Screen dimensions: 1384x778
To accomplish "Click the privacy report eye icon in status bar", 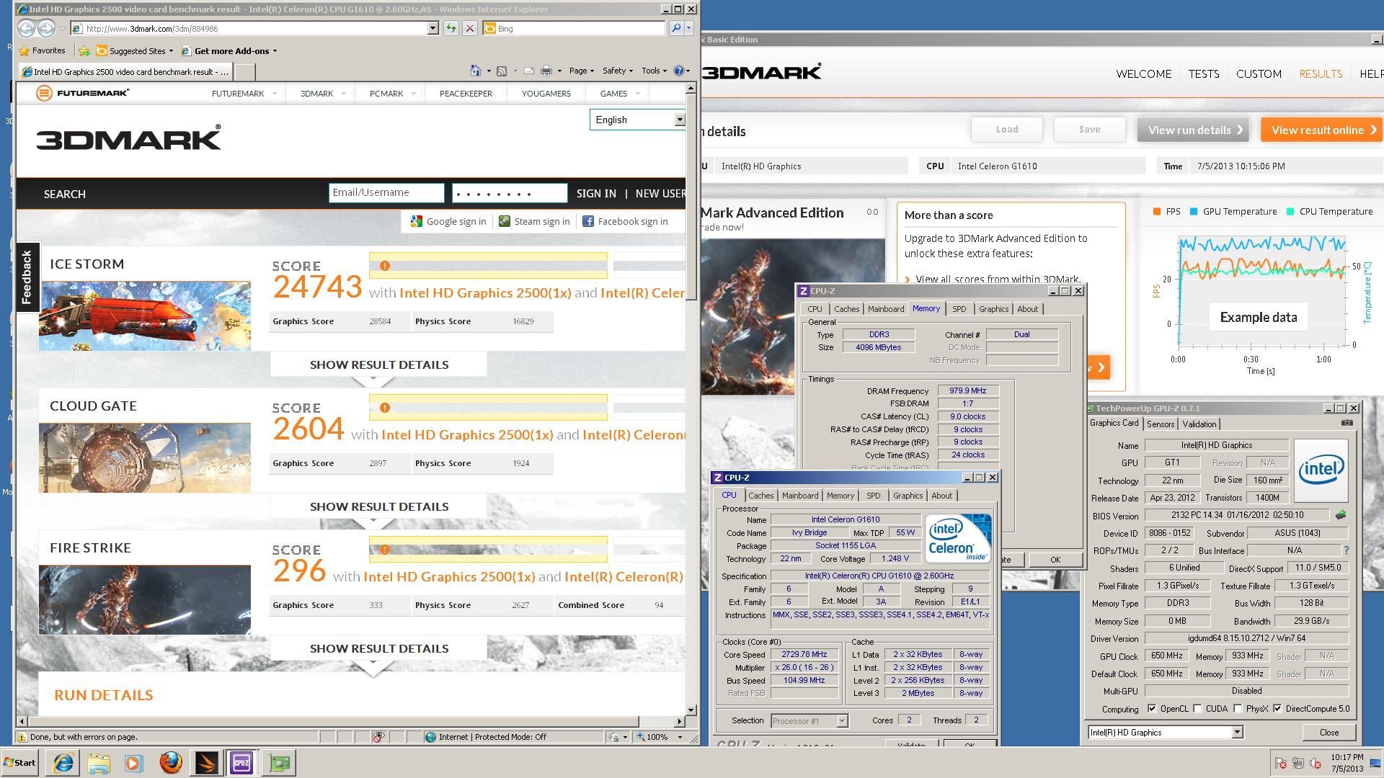I will (378, 737).
